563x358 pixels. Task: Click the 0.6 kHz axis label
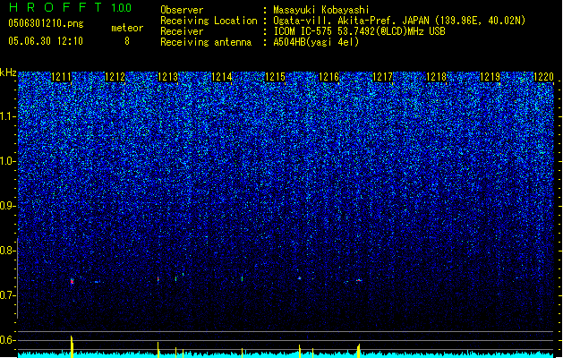point(7,340)
